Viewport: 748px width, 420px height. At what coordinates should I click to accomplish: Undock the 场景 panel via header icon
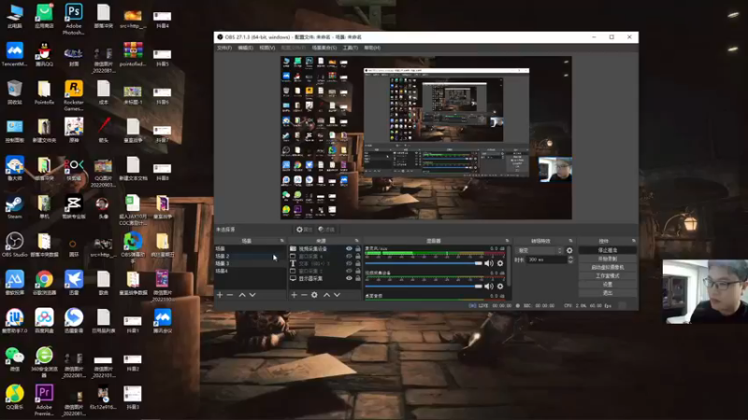click(282, 241)
